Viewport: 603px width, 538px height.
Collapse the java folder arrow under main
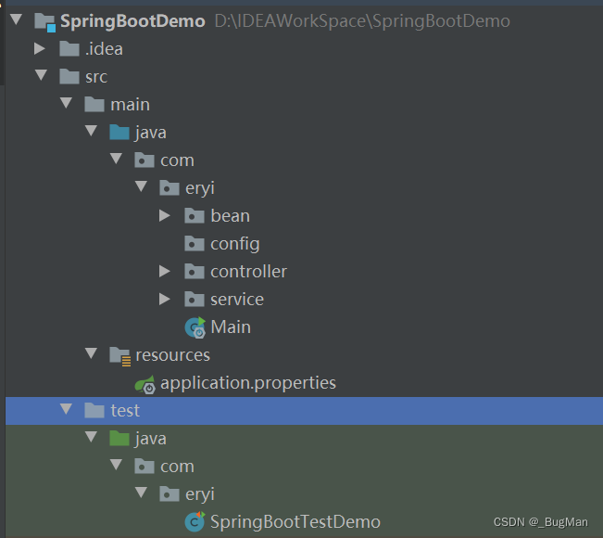click(91, 131)
